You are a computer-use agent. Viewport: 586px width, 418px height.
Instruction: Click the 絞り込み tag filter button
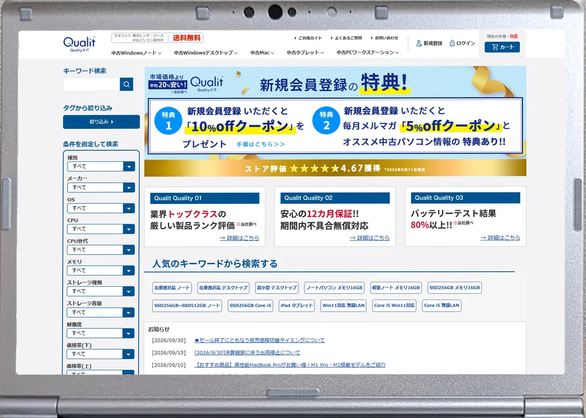pyautogui.click(x=101, y=122)
